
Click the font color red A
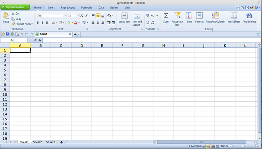[75, 23]
